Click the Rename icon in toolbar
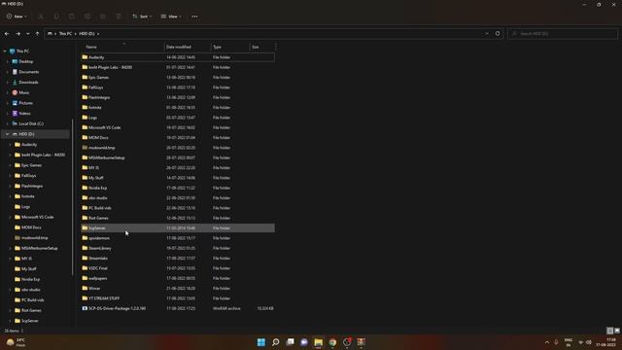This screenshot has height=350, width=622. (87, 17)
